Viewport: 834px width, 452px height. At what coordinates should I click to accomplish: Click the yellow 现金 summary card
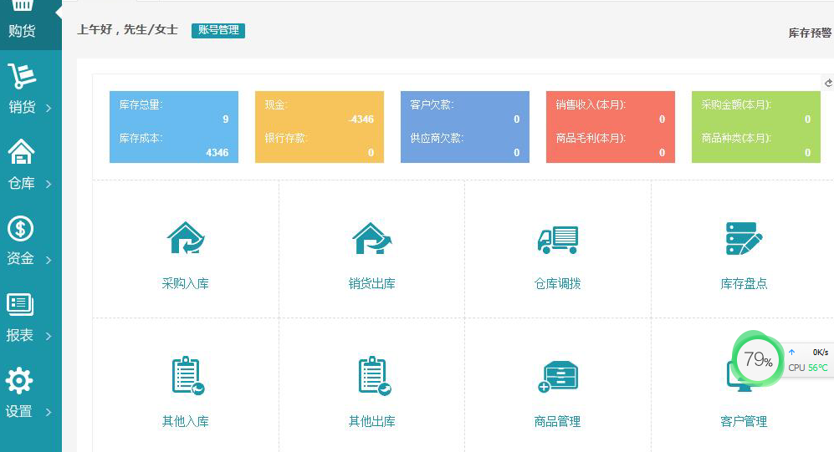[x=320, y=127]
